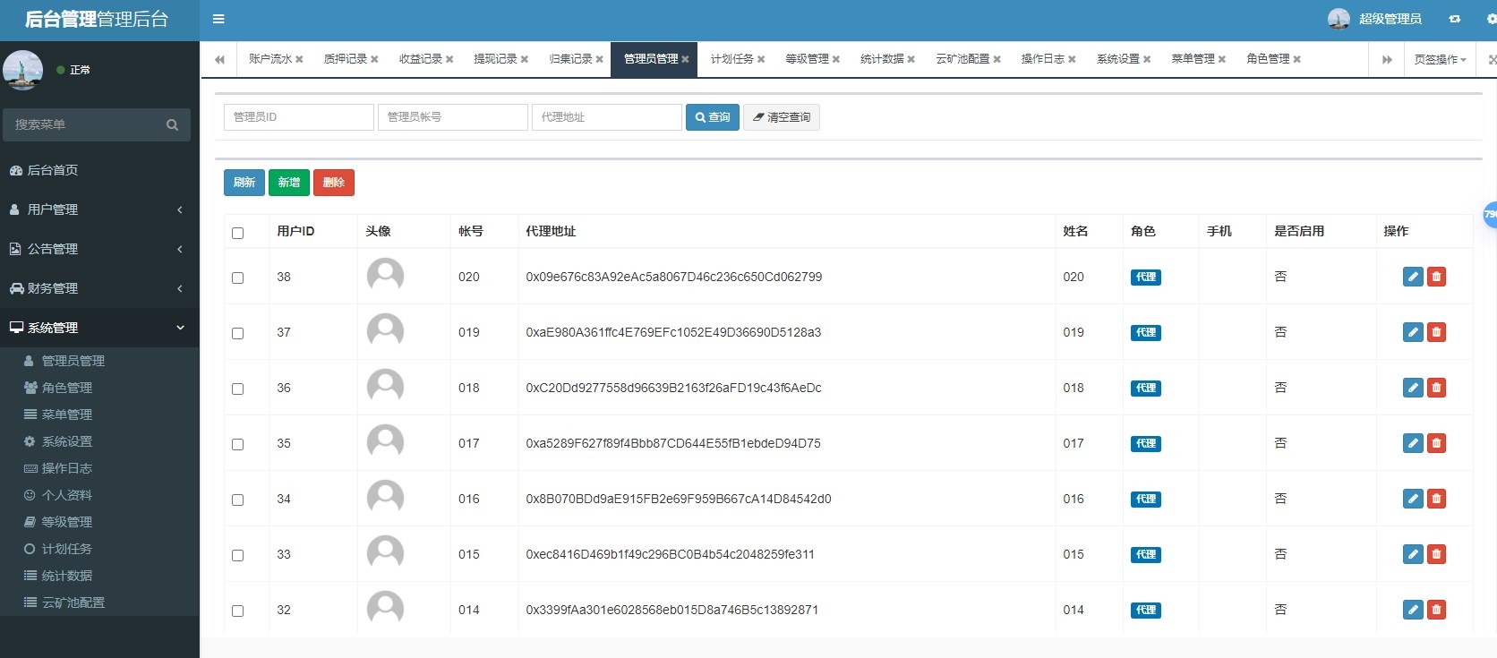
Task: Click the 清空查询 button
Action: pyautogui.click(x=781, y=117)
